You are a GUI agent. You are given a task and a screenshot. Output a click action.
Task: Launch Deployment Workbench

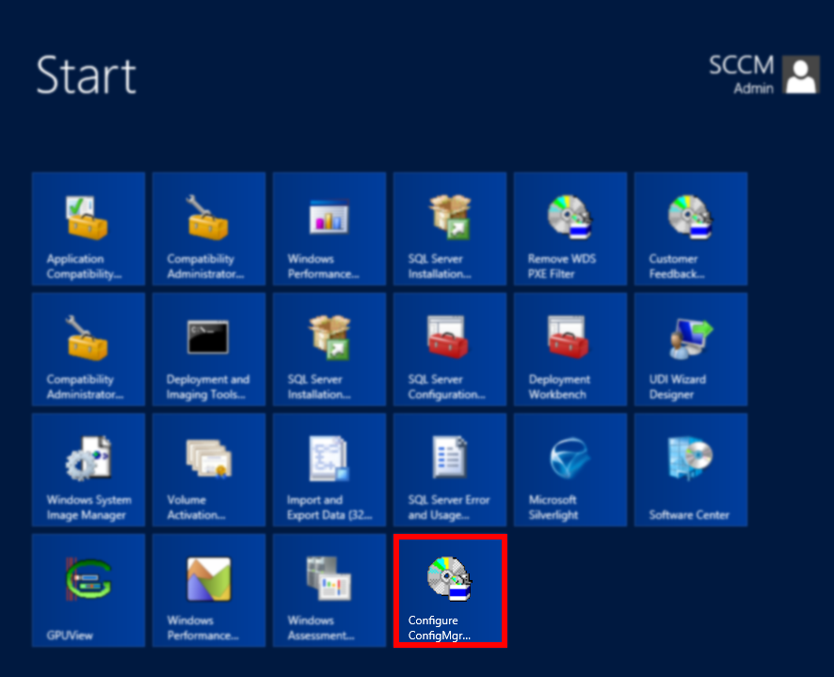(570, 348)
